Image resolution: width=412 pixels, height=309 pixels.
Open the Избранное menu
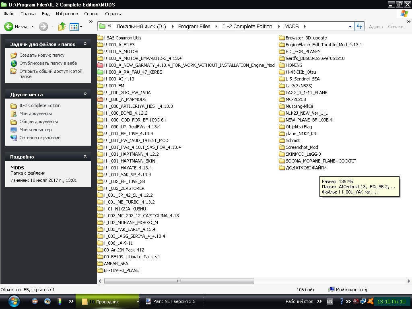tap(67, 14)
